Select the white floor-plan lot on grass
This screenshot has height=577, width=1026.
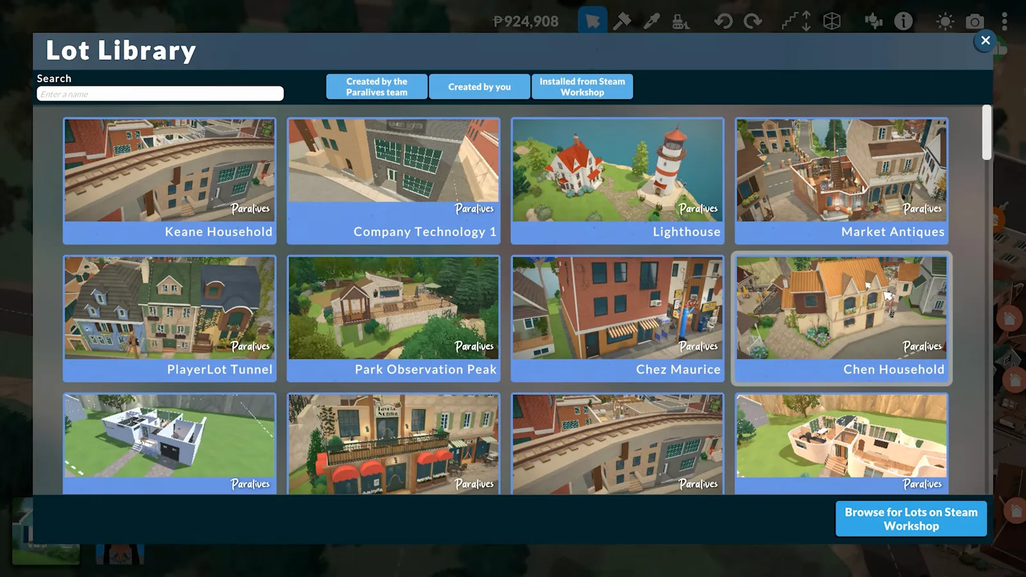pos(170,444)
